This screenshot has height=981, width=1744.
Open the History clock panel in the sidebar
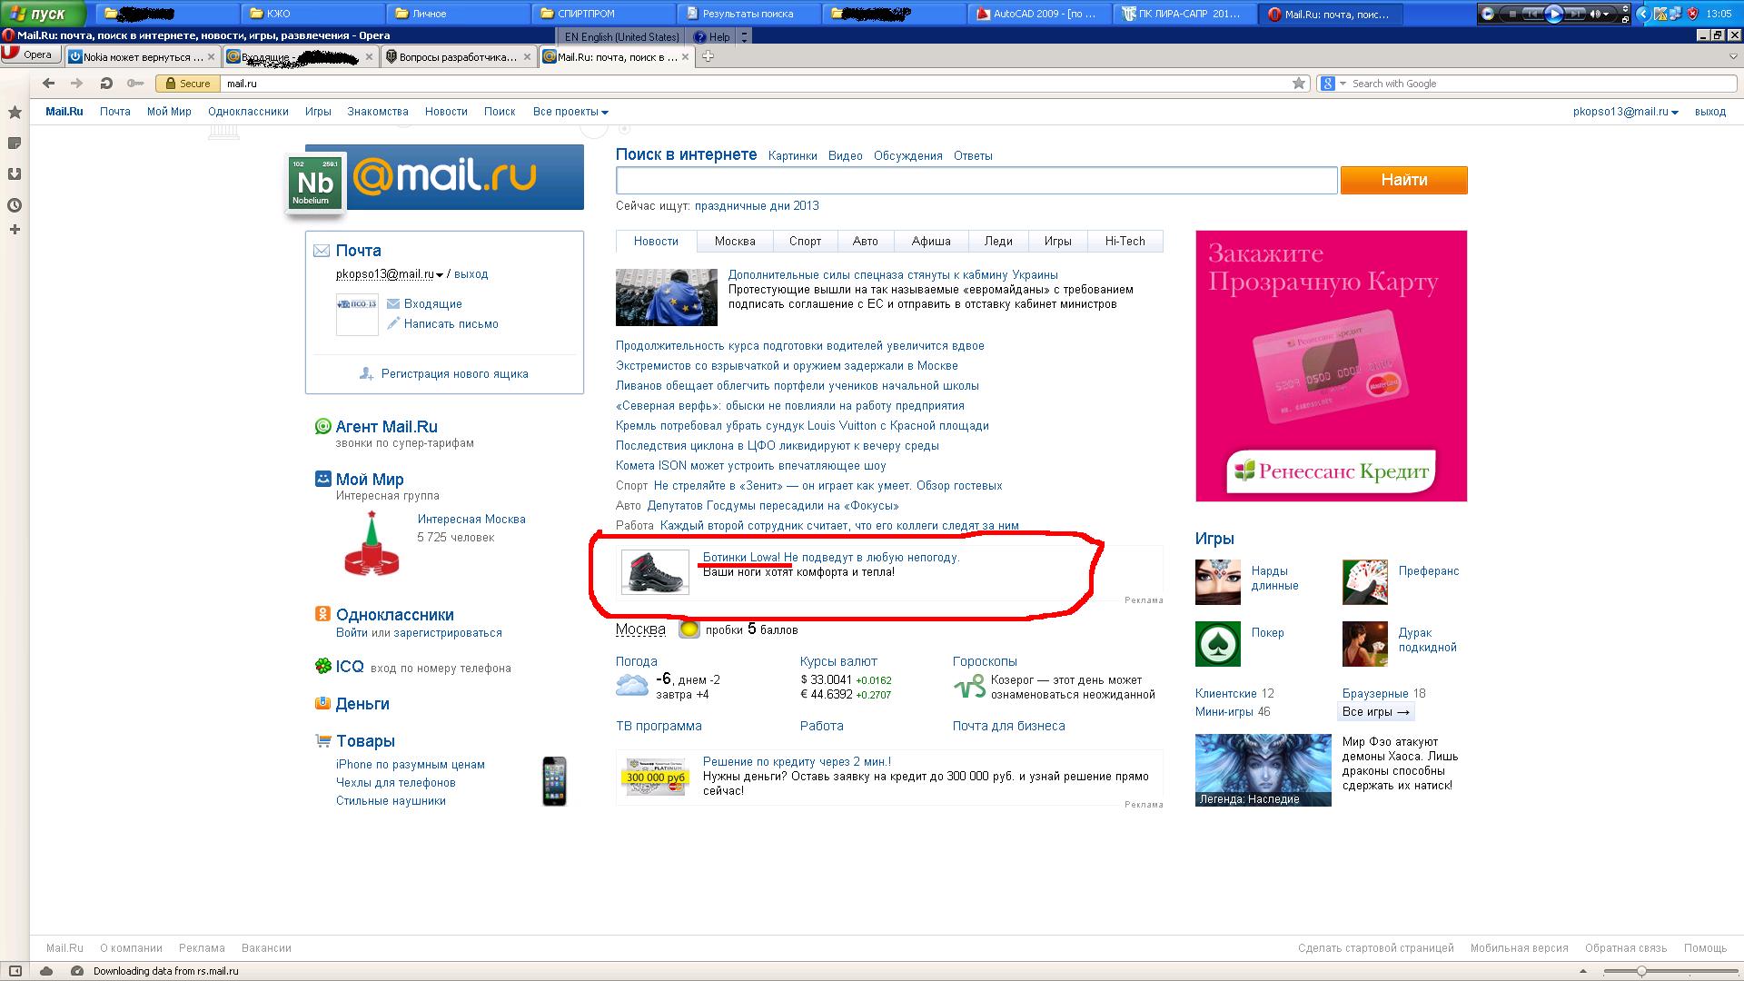tap(15, 205)
